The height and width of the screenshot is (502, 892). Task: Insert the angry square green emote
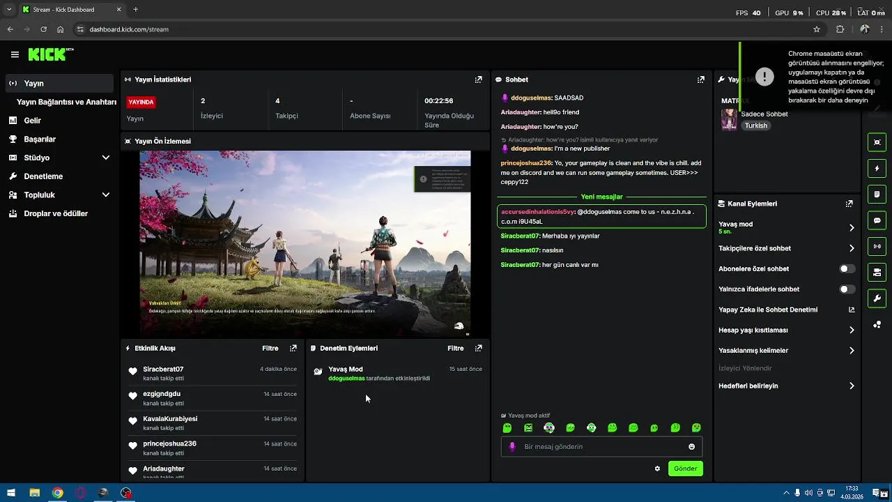coord(528,427)
